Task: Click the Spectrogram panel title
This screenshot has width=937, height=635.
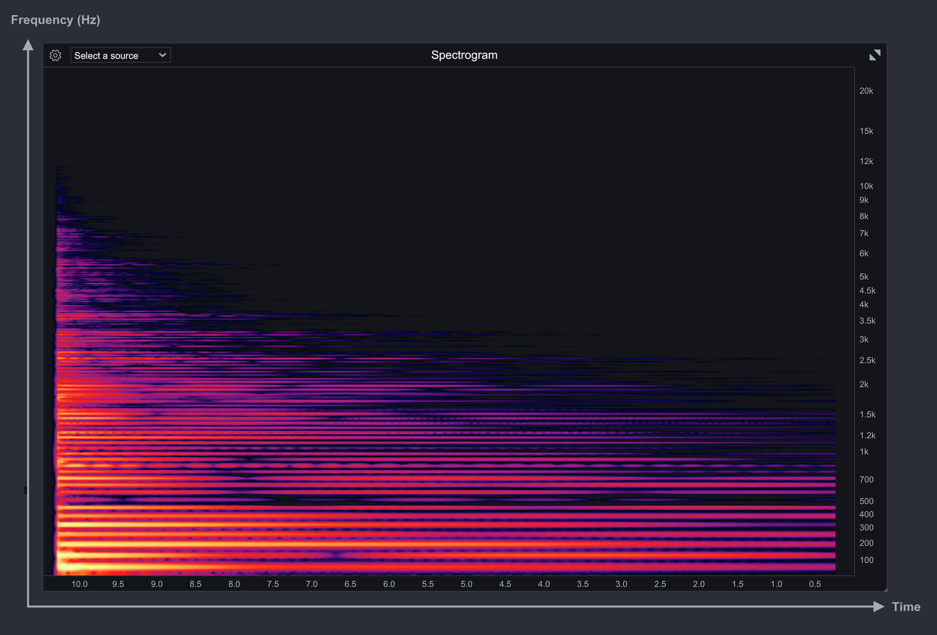Action: (x=464, y=55)
